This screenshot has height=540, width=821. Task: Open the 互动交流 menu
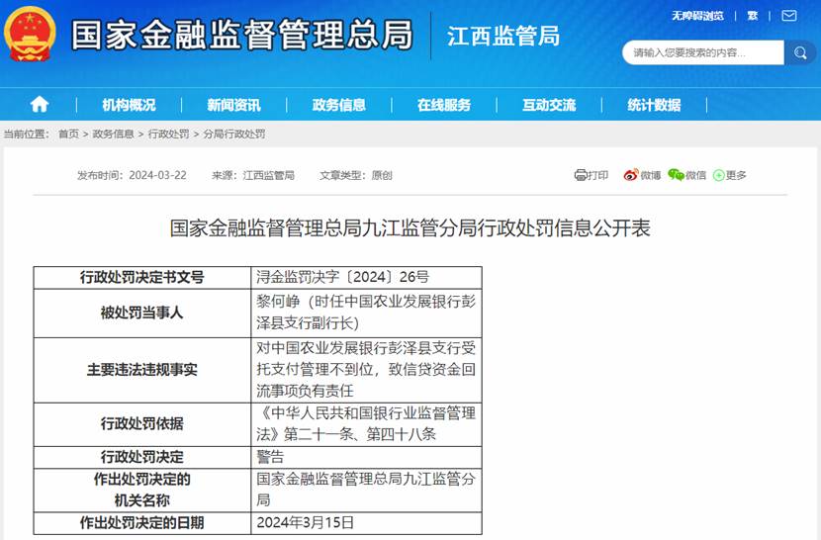point(549,105)
